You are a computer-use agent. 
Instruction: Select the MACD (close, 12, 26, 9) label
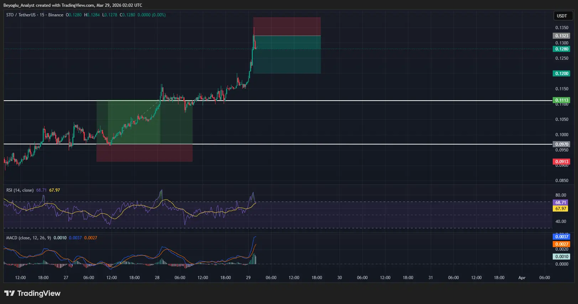28,238
